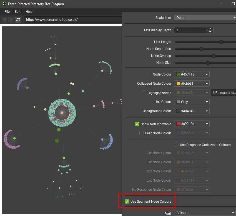236x216 pixels.
Task: Click the Text Display Depth value field
Action: (190, 30)
